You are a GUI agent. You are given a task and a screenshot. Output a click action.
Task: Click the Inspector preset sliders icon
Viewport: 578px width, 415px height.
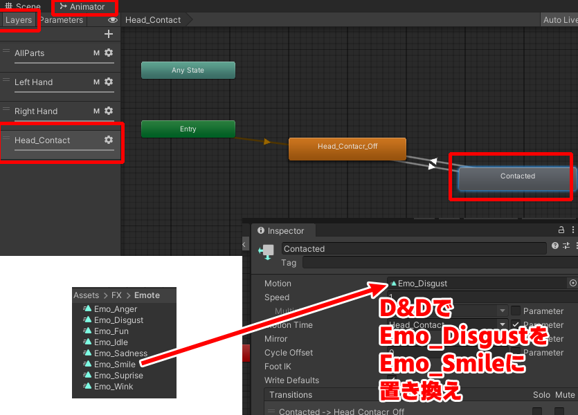[x=566, y=246]
